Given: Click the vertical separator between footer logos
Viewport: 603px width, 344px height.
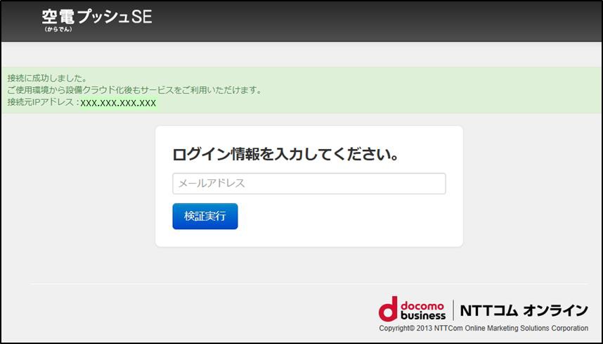Looking at the screenshot, I should (x=453, y=310).
